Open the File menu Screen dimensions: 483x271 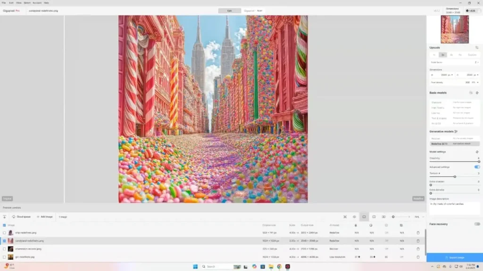(4, 3)
